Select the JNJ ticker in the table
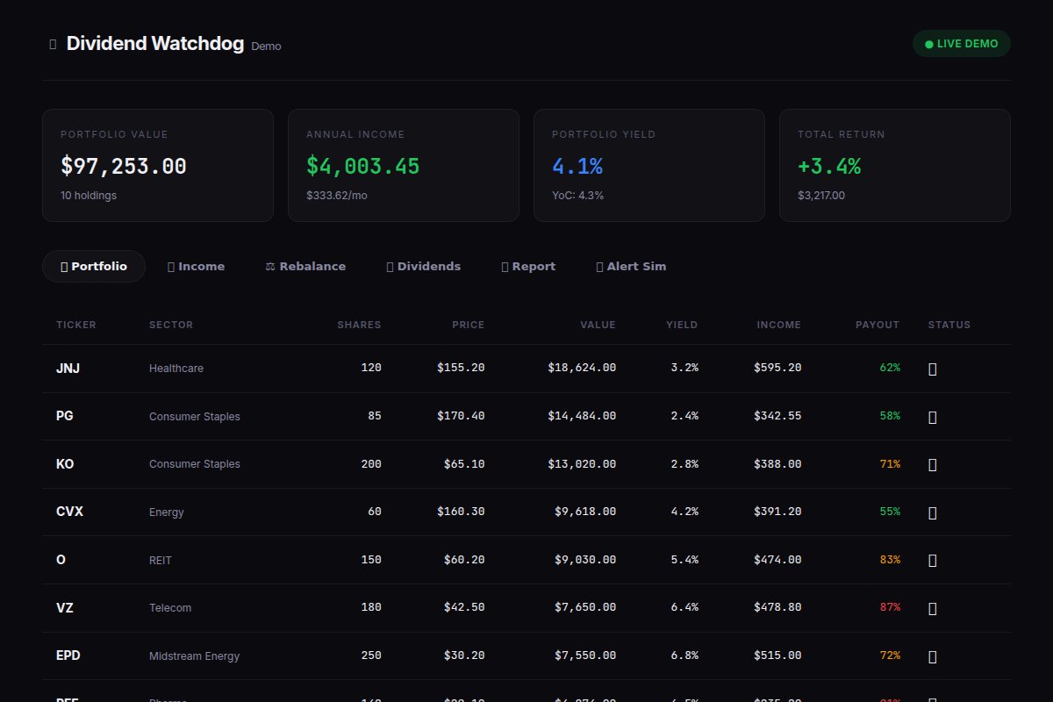The image size is (1053, 702). 68,369
